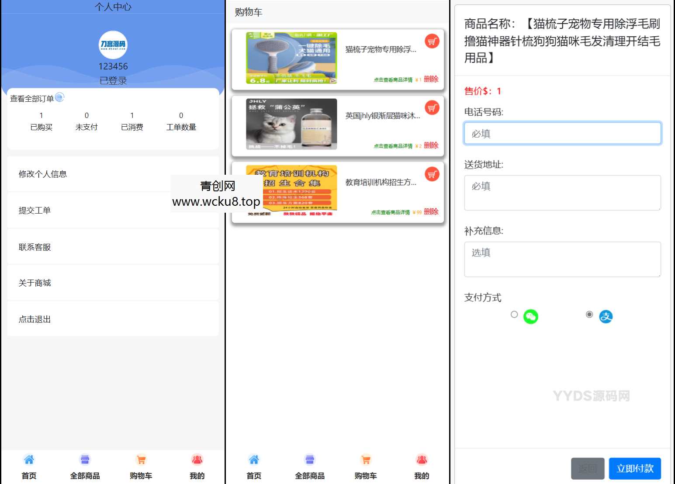Click 删除 on the 猫梳子 cart item

(x=431, y=79)
